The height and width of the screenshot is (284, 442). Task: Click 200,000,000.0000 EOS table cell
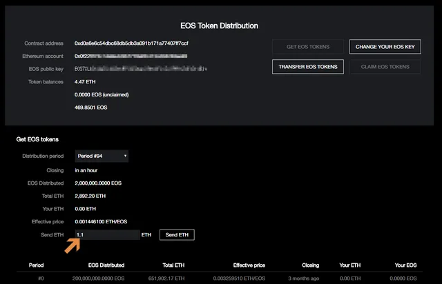[x=98, y=278]
